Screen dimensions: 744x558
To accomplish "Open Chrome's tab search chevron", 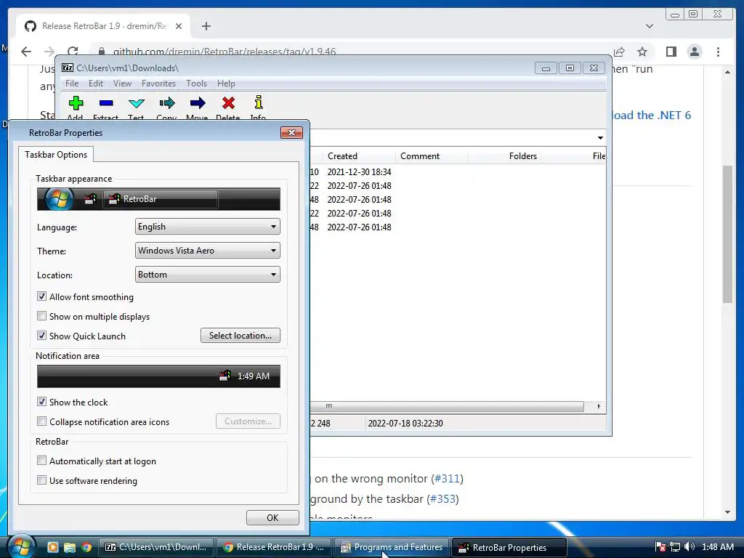I will coord(649,26).
